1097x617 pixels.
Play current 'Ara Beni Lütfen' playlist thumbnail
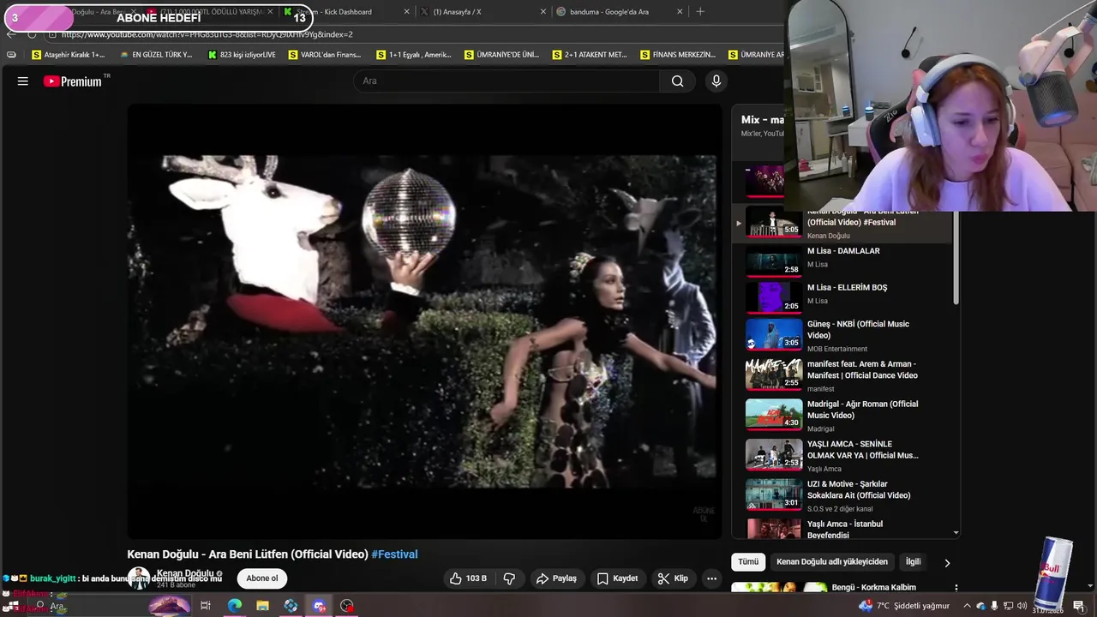pyautogui.click(x=774, y=223)
